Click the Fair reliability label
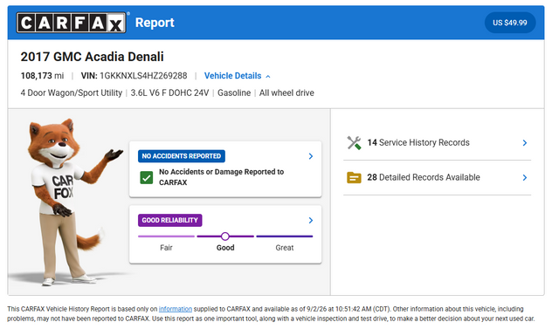Viewport: 559px width, 329px height. click(x=166, y=248)
